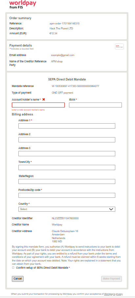
Task: Click the account holder name error message
Action: point(28,110)
